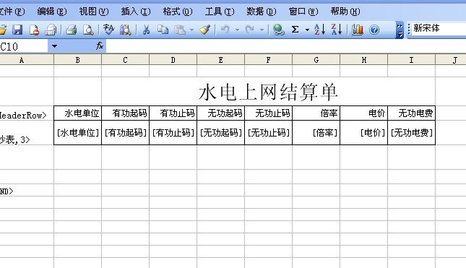Click the Undo arrow icon

[x=225, y=30]
